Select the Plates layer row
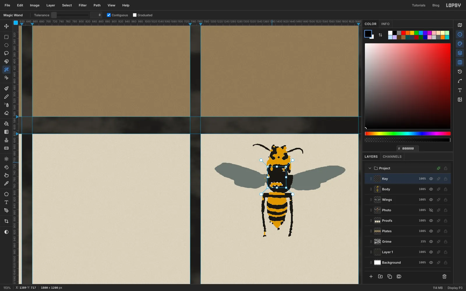466x291 pixels. (x=407, y=231)
